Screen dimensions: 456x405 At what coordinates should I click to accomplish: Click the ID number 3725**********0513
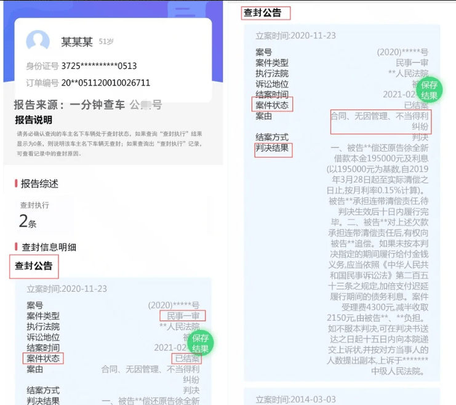point(98,66)
